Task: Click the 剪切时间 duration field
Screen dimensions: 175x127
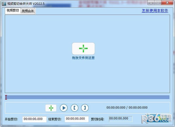Action: click(120, 119)
